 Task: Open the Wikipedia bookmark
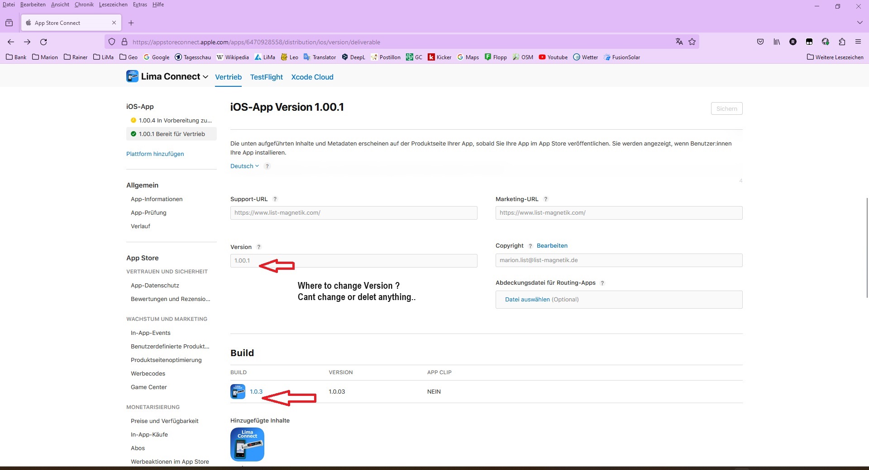233,57
